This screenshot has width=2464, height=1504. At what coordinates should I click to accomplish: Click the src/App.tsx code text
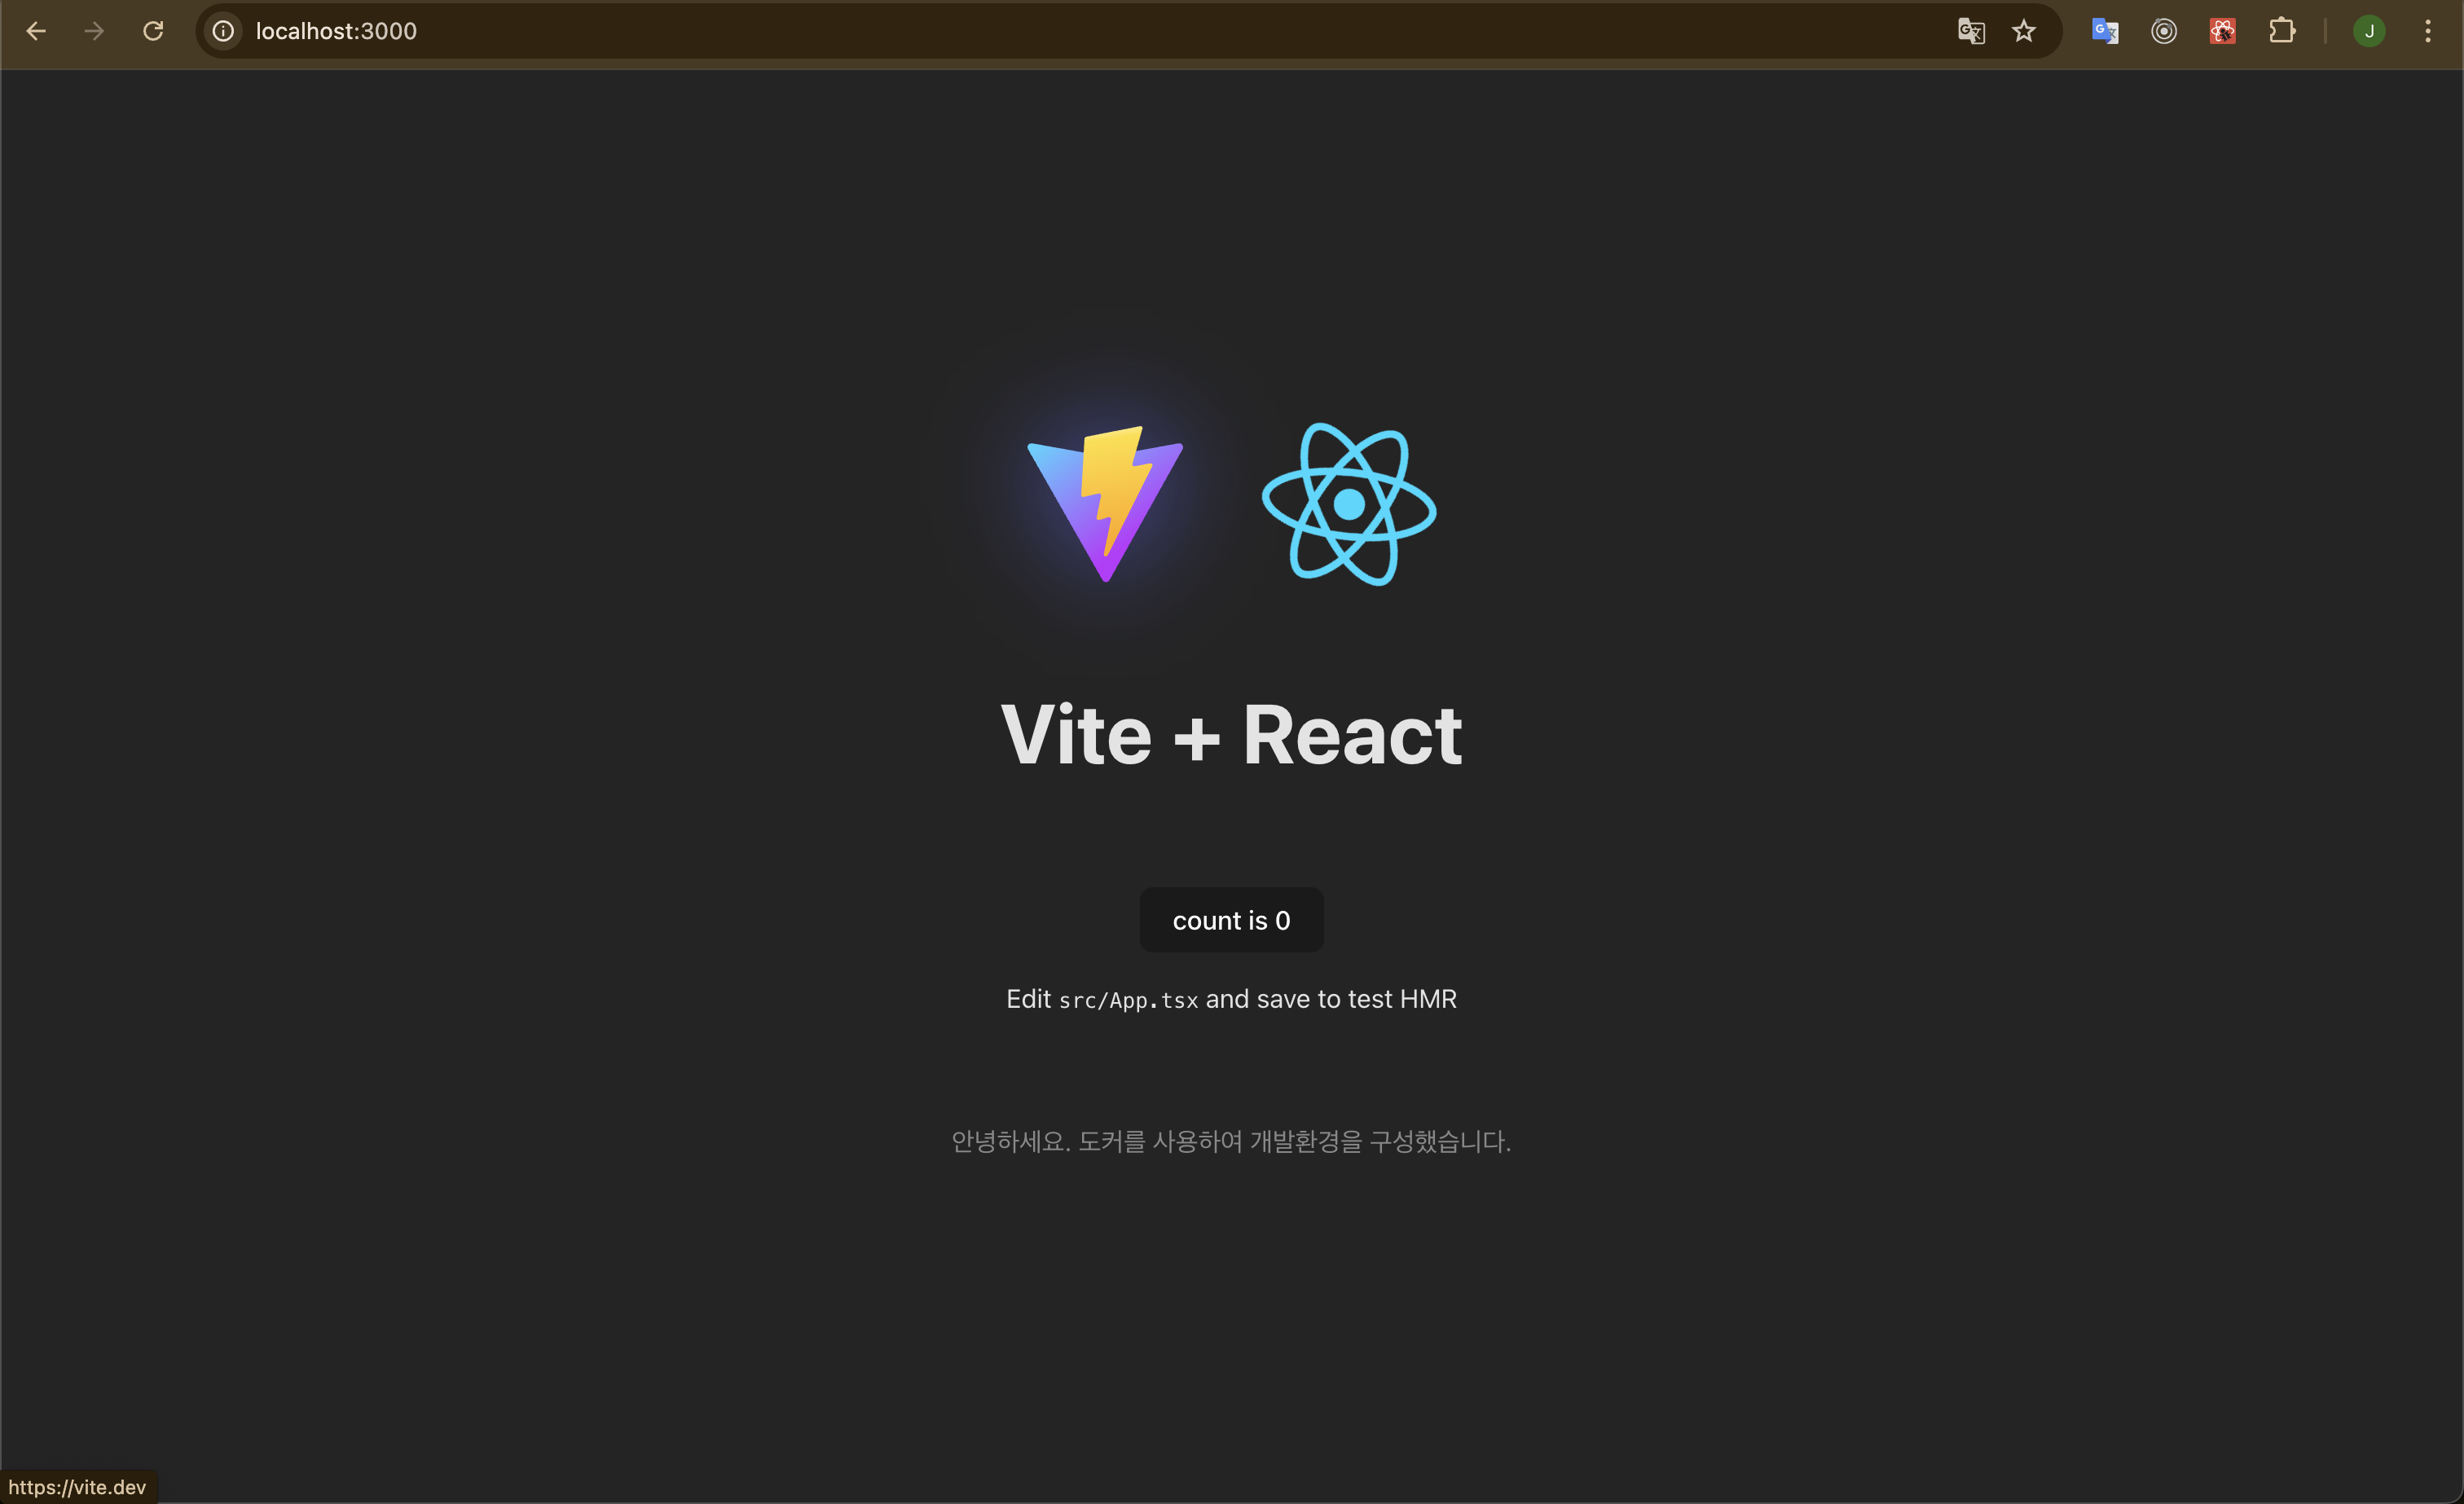click(x=1128, y=1000)
